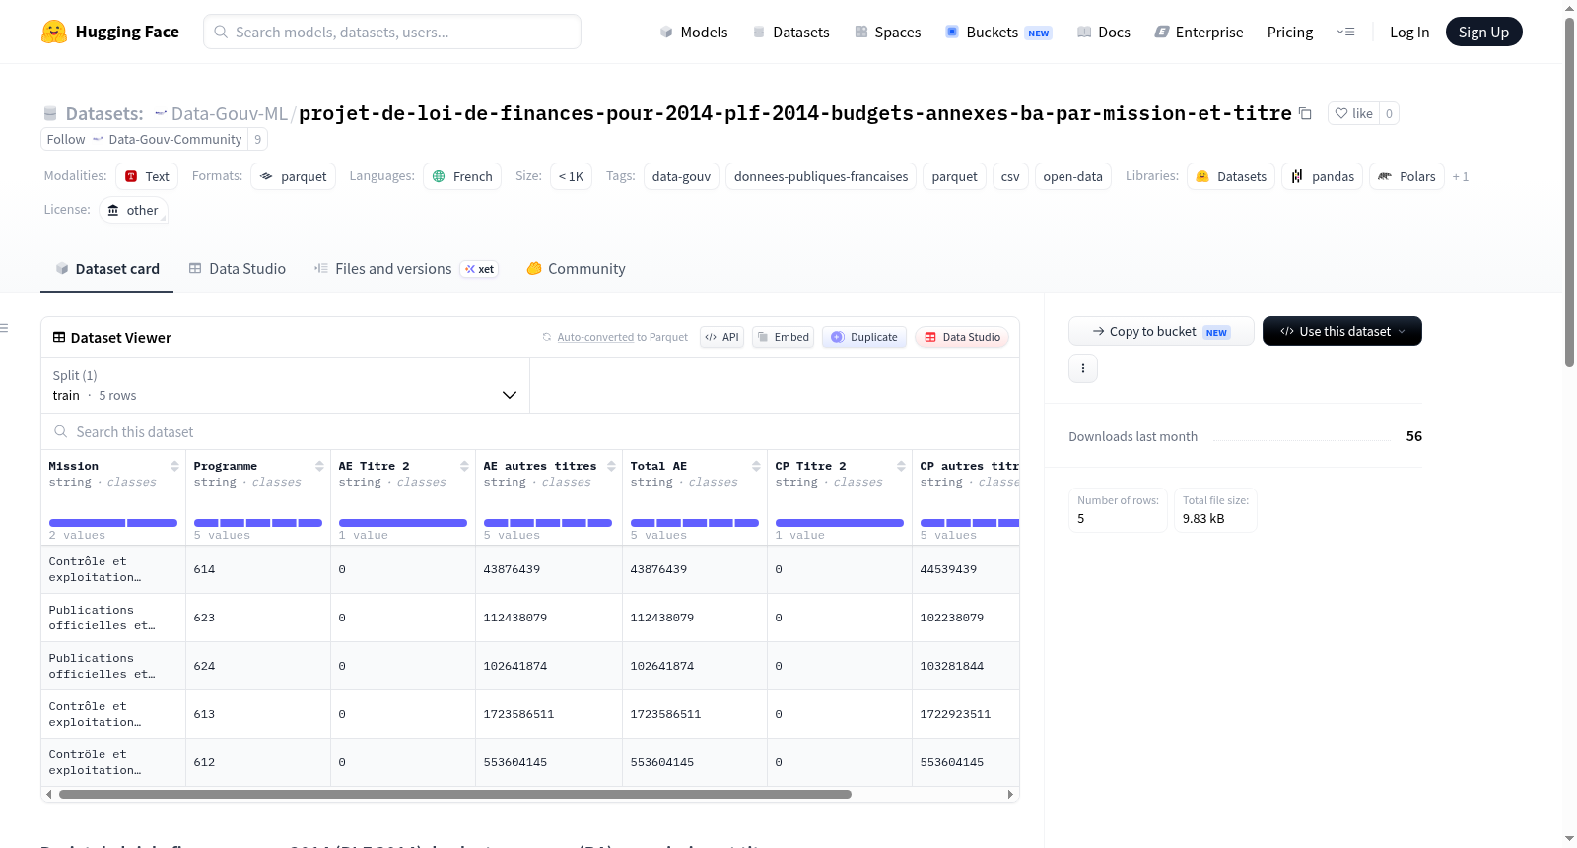Click the Hugging Face logo icon

pyautogui.click(x=54, y=32)
